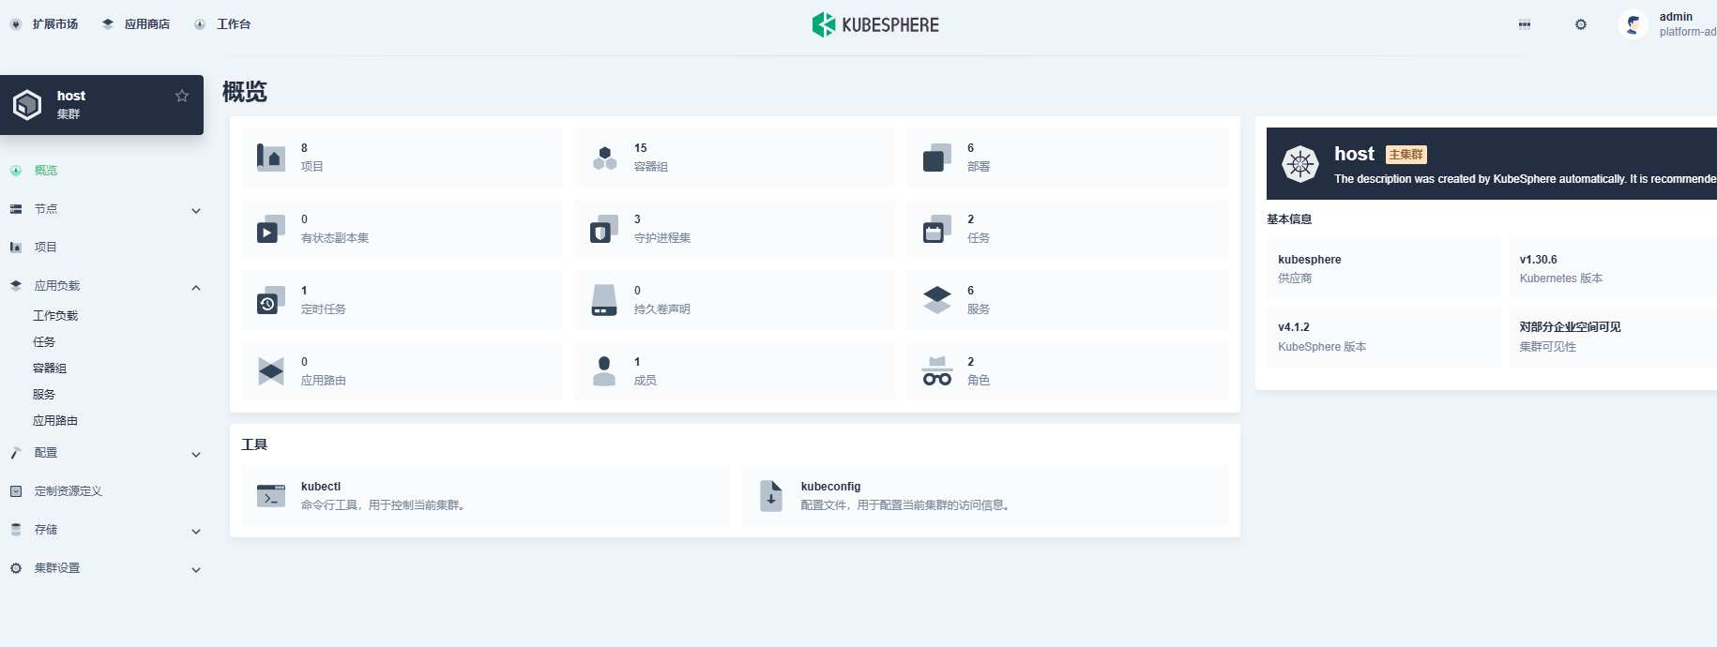Click the 应用负载 sidebar icon
Image resolution: width=1717 pixels, height=647 pixels.
coord(16,286)
